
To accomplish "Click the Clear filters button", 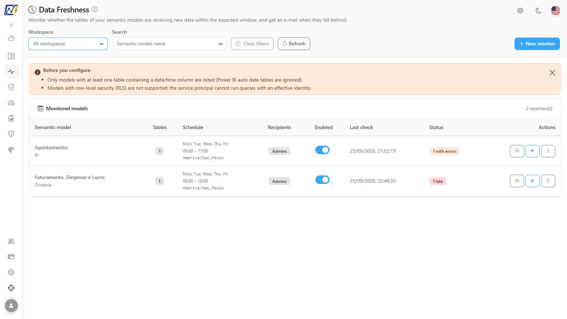I will click(x=252, y=44).
